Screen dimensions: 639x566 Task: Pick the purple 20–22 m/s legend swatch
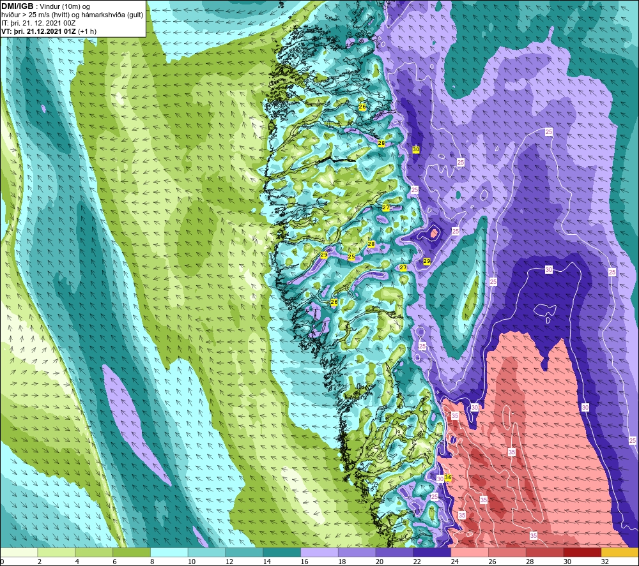click(x=394, y=553)
